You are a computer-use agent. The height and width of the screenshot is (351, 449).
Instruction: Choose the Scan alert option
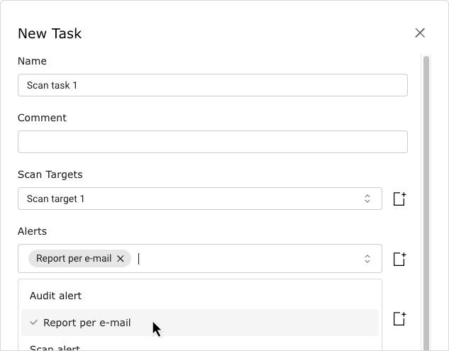55,347
